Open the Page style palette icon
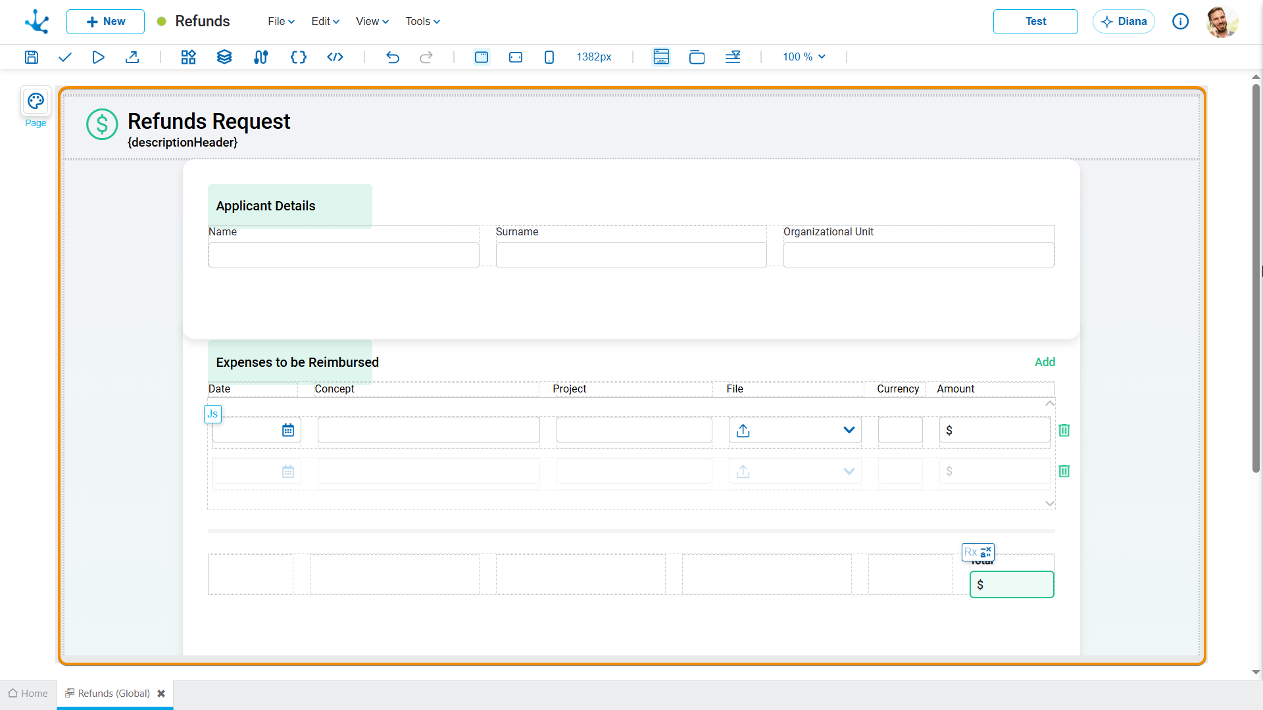The image size is (1263, 710). click(x=36, y=101)
